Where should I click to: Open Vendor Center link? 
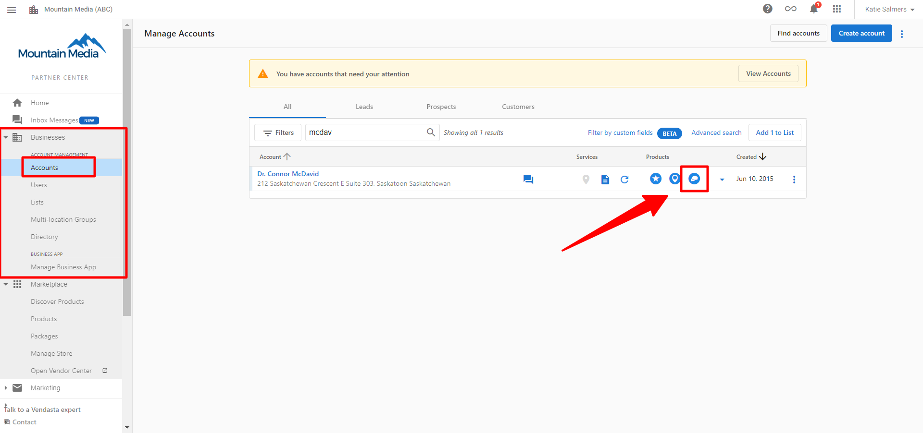click(x=61, y=371)
